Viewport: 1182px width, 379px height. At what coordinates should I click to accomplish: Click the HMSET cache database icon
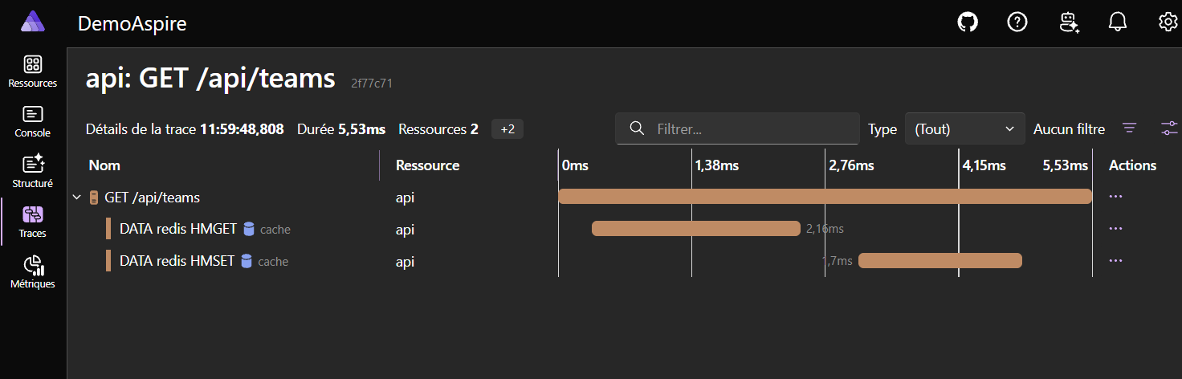point(247,261)
